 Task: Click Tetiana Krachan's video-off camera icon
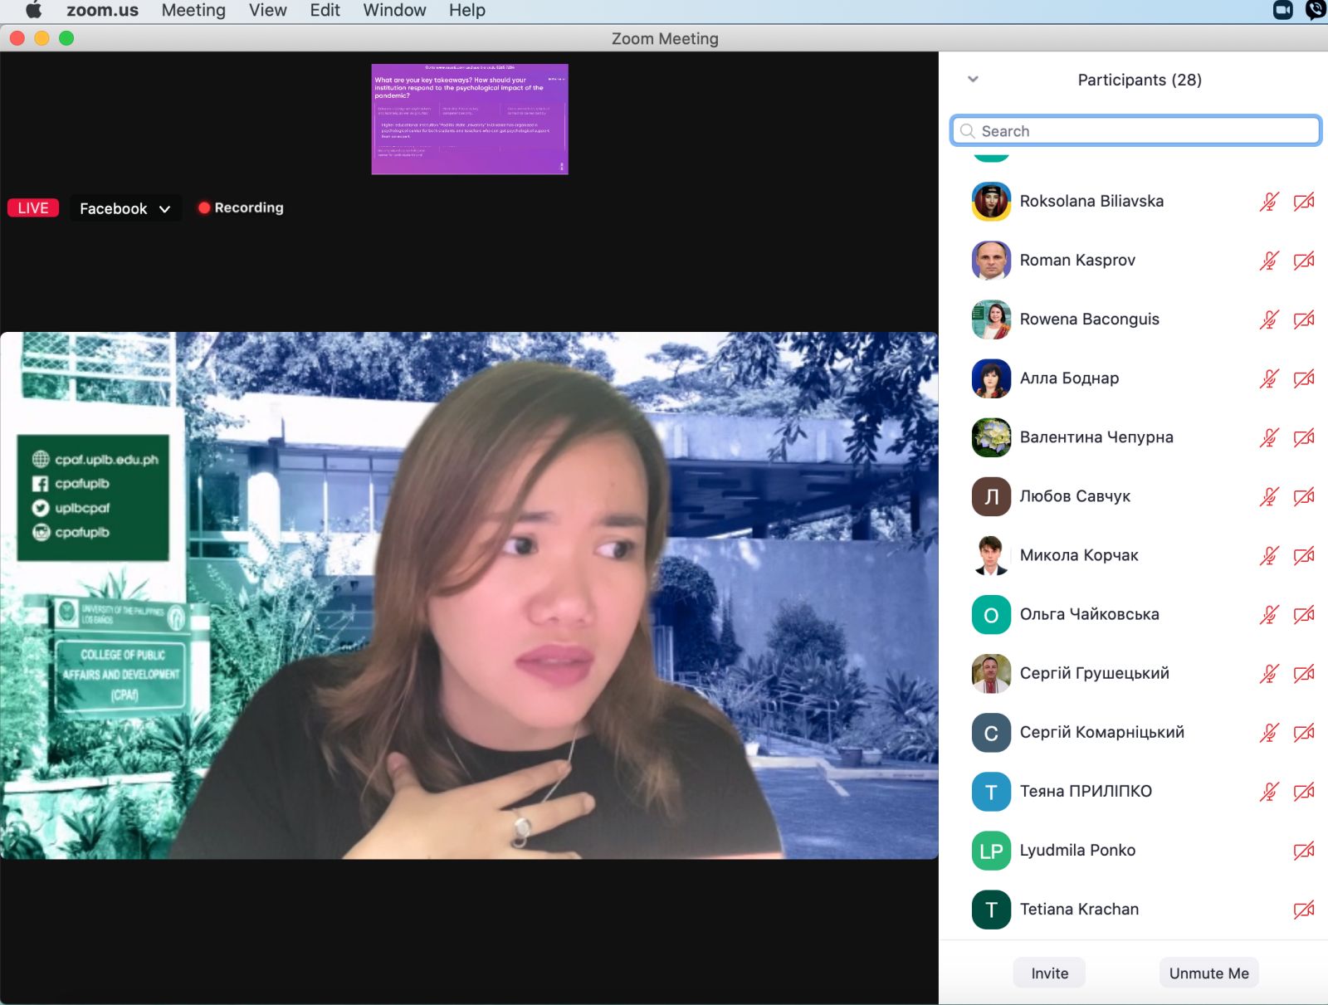(1303, 910)
